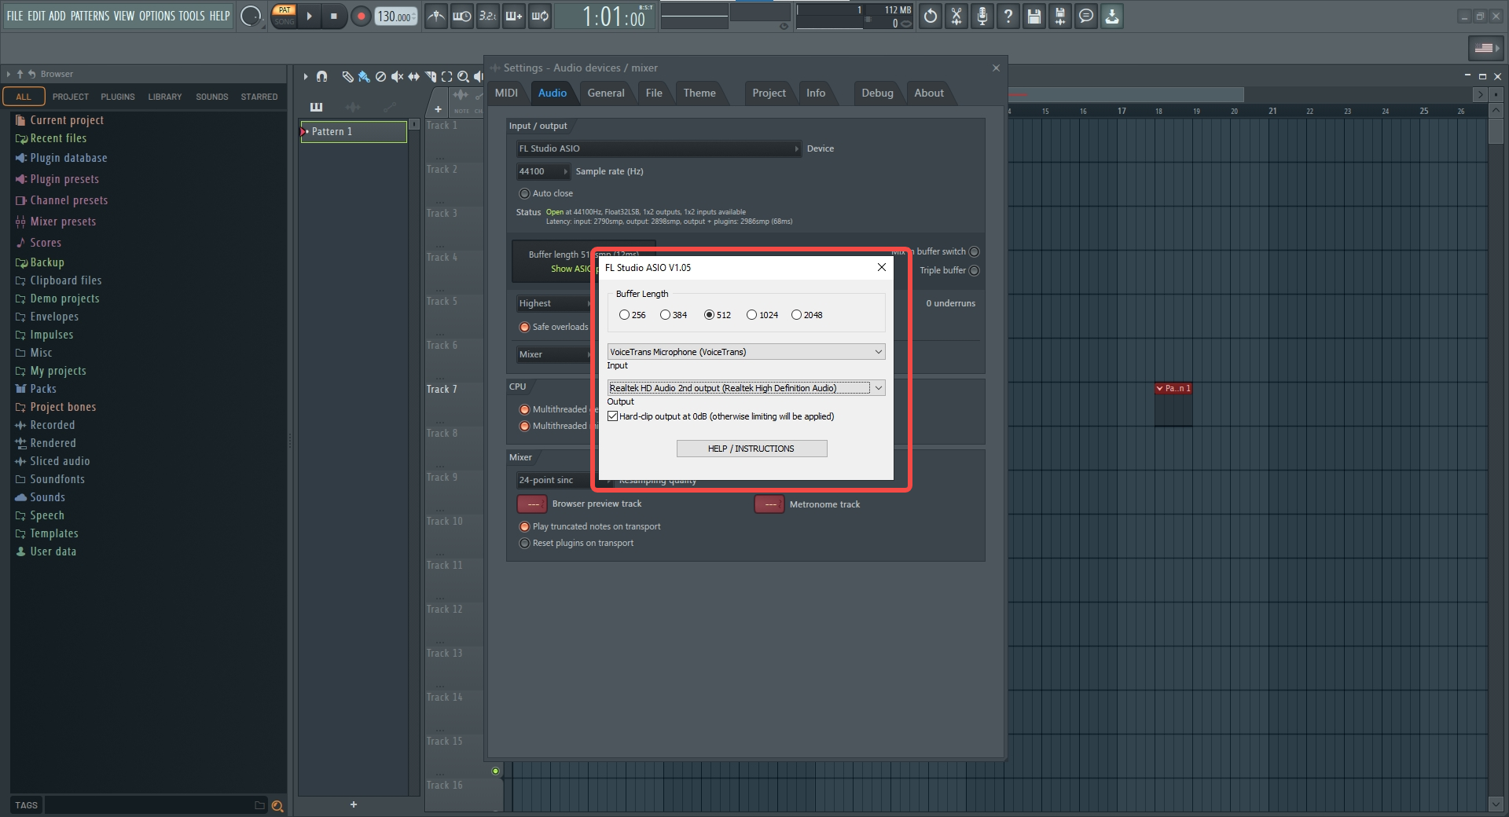Toggle the magnet snap icon
1509x817 pixels.
pyautogui.click(x=321, y=76)
